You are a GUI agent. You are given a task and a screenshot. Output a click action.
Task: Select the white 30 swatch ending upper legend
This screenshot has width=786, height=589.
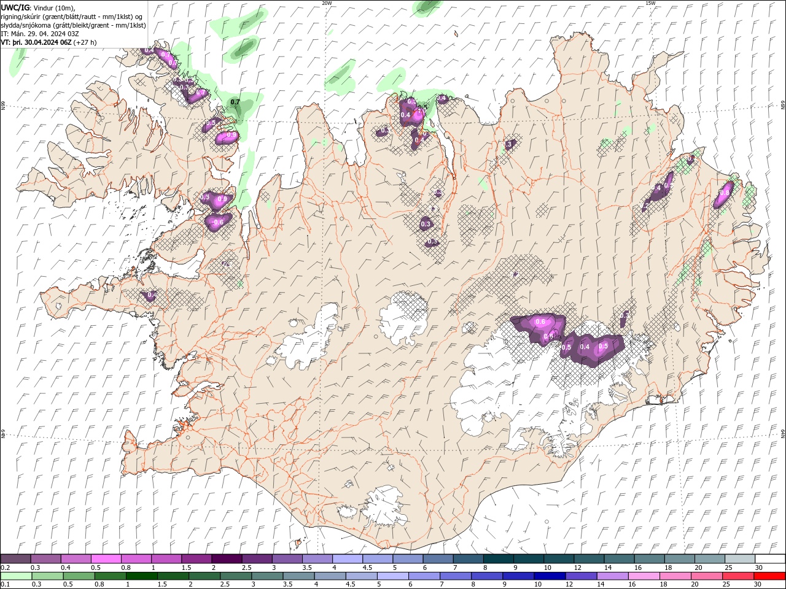(770, 559)
